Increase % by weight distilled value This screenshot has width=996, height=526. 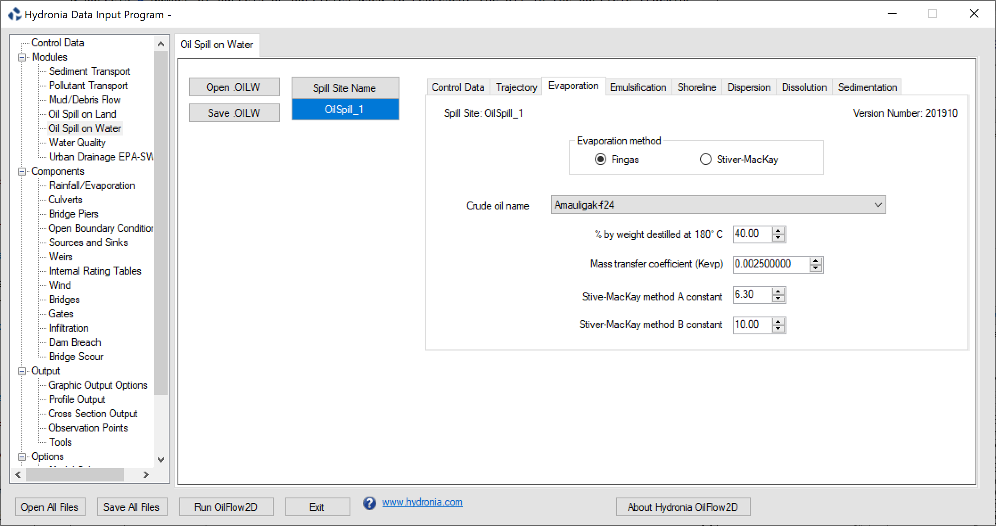tap(778, 230)
